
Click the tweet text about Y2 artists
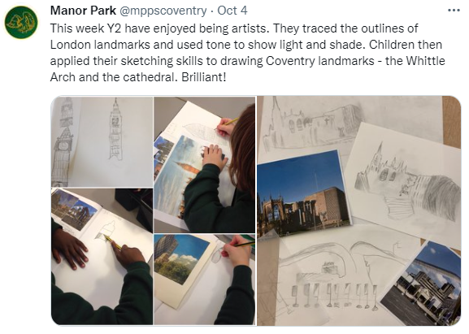click(x=247, y=53)
